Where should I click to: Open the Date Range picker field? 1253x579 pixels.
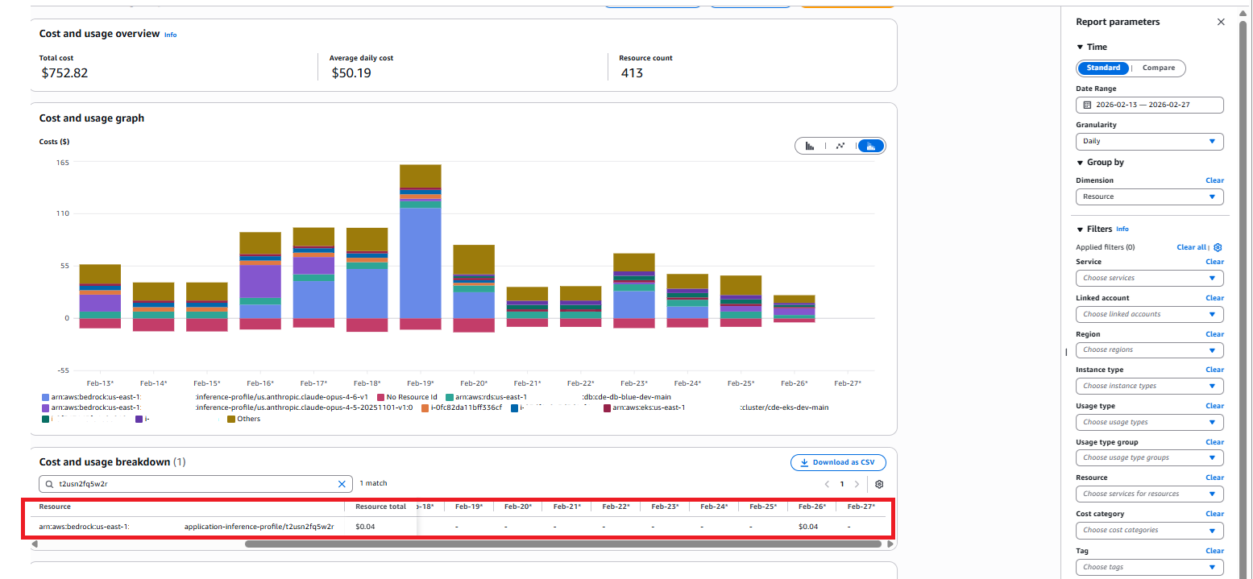(1149, 105)
